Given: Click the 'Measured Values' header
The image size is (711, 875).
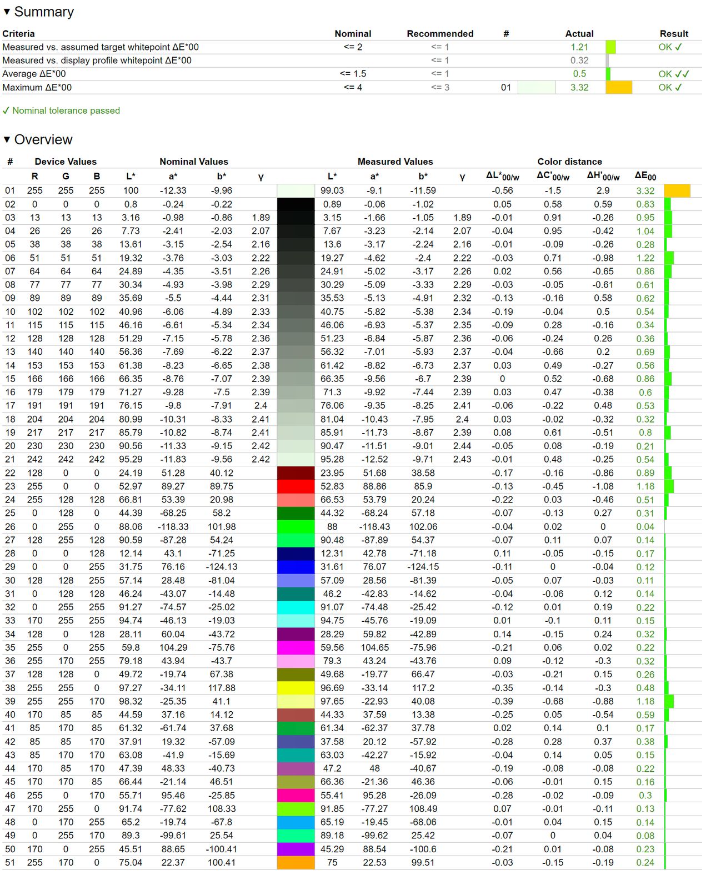Looking at the screenshot, I should 395,162.
